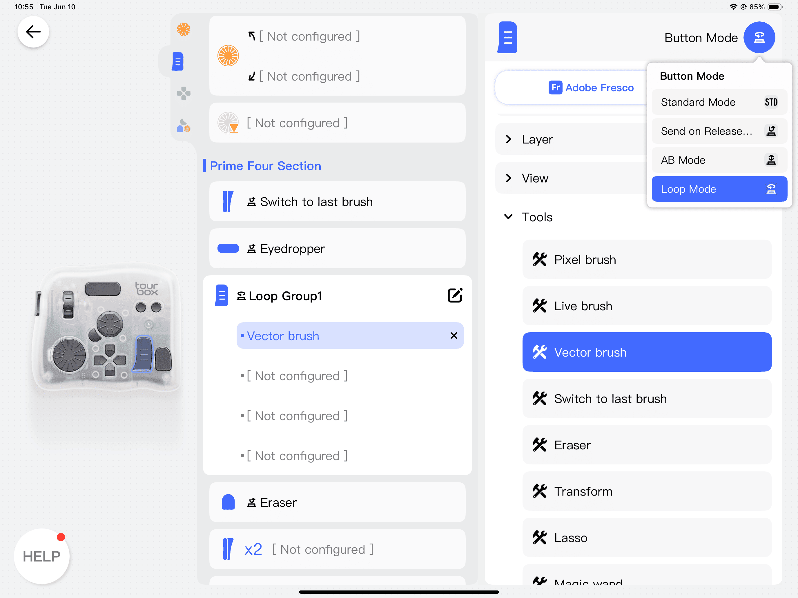Click the blue button icon in right panel header

[507, 37]
